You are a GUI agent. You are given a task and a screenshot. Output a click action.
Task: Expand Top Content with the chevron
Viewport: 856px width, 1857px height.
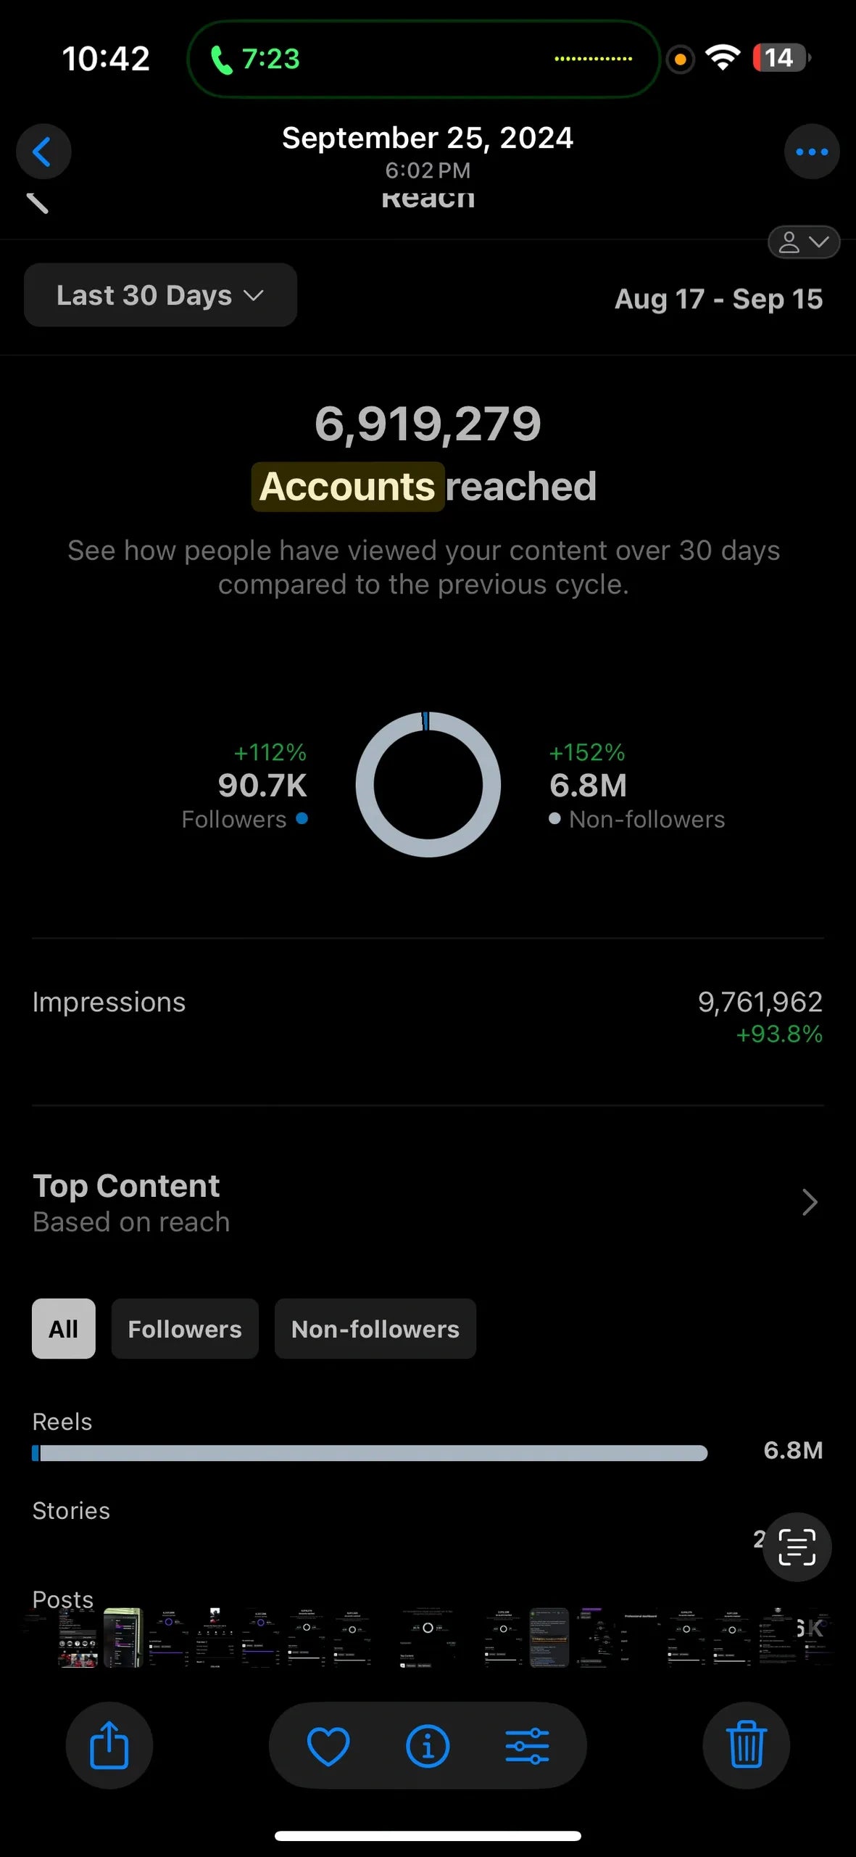(x=810, y=1202)
